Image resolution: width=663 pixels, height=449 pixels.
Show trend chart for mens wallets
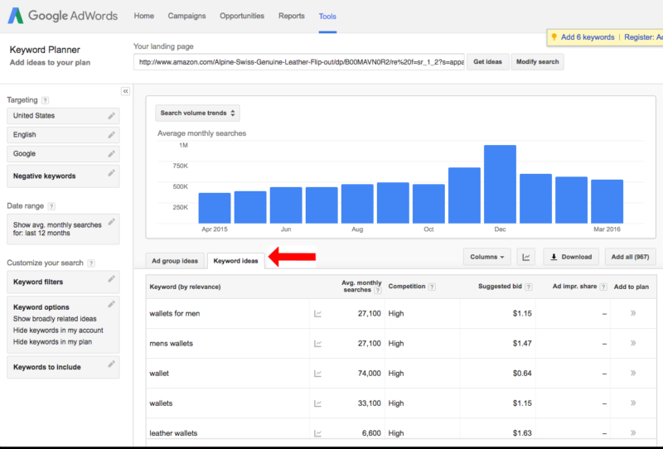(317, 344)
